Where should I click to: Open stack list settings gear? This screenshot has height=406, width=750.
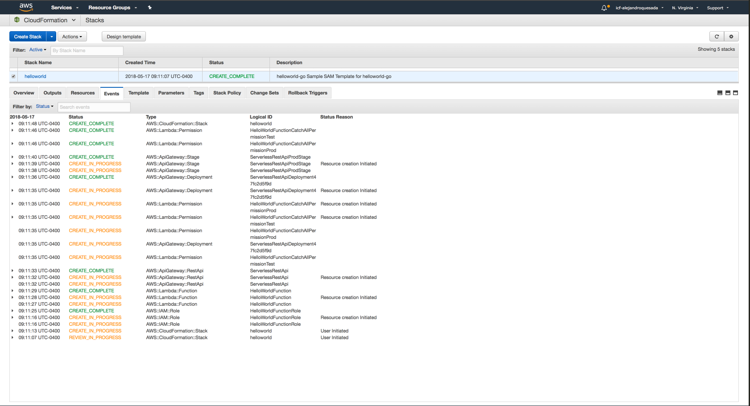tap(731, 37)
